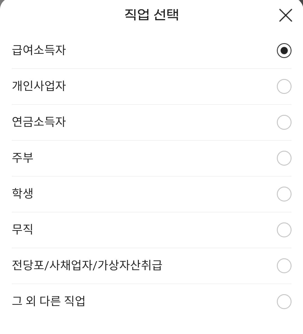Pick the 연금소득자 radio button
Image resolution: width=303 pixels, height=334 pixels.
284,122
